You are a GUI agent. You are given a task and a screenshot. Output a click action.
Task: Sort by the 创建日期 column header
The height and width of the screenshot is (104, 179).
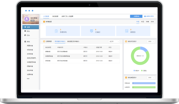coord(99,47)
